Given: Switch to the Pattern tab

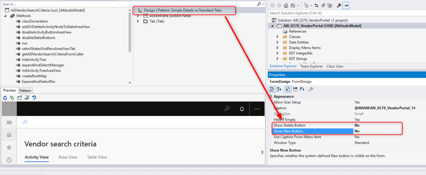Looking at the screenshot, I should click(x=25, y=90).
